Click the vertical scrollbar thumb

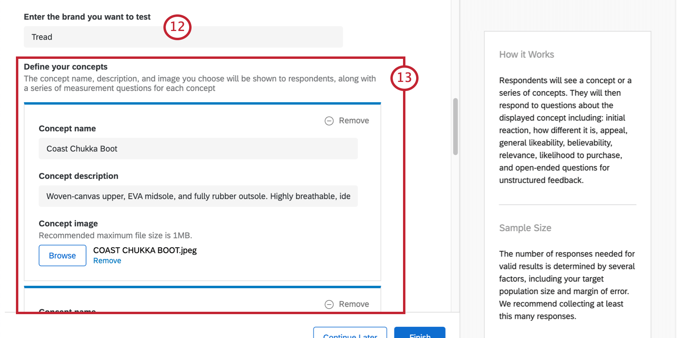pos(456,126)
